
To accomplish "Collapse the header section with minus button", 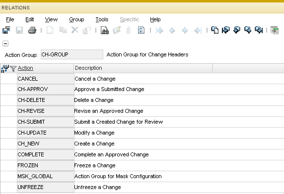I will coord(5,44).
